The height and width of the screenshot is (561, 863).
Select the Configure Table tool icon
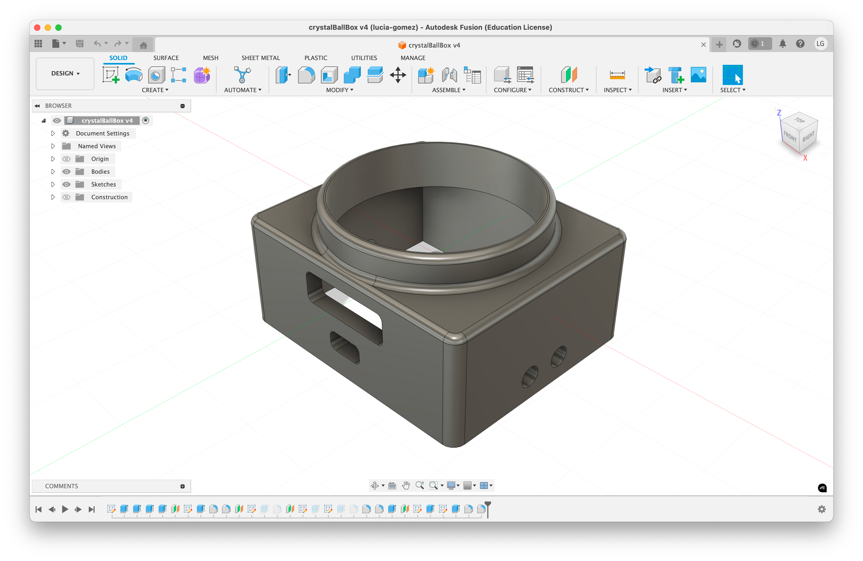pyautogui.click(x=525, y=75)
